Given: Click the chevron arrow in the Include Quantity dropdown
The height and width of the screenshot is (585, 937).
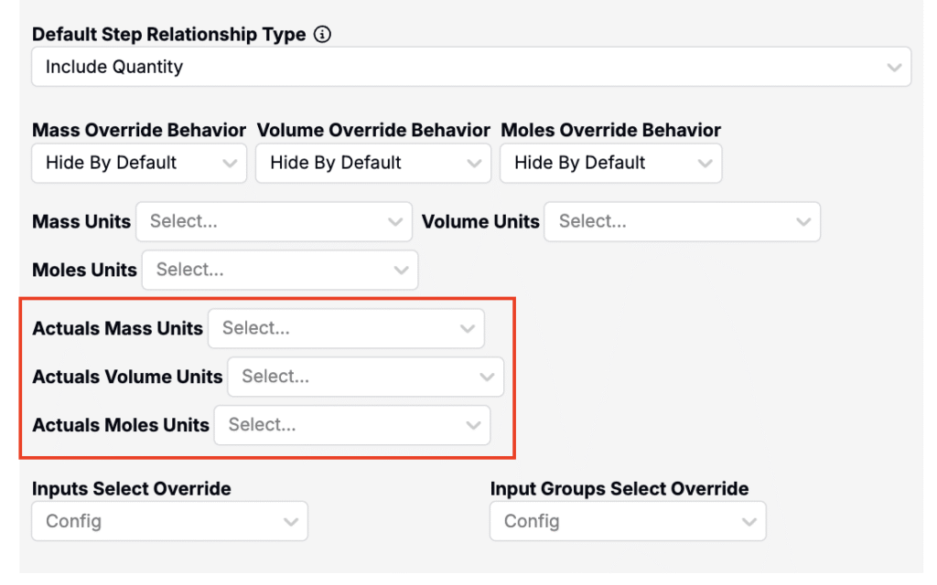Looking at the screenshot, I should 894,67.
